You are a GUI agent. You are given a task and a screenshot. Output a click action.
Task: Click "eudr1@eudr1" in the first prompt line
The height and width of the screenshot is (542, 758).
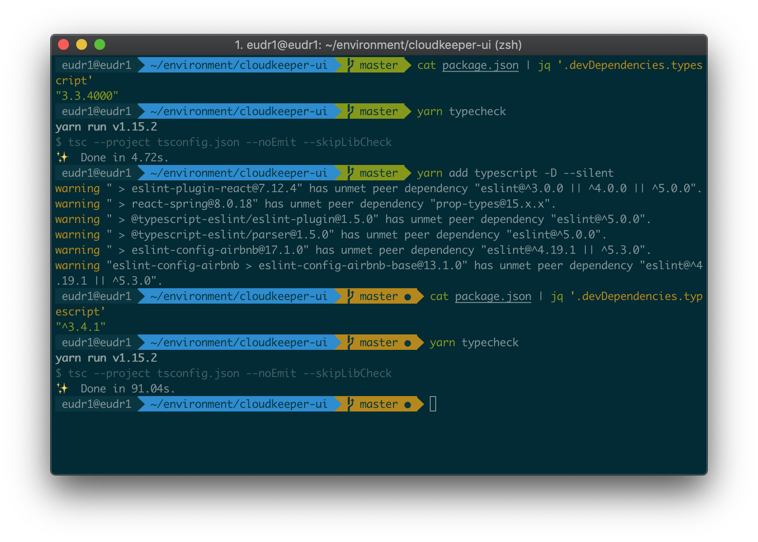97,65
